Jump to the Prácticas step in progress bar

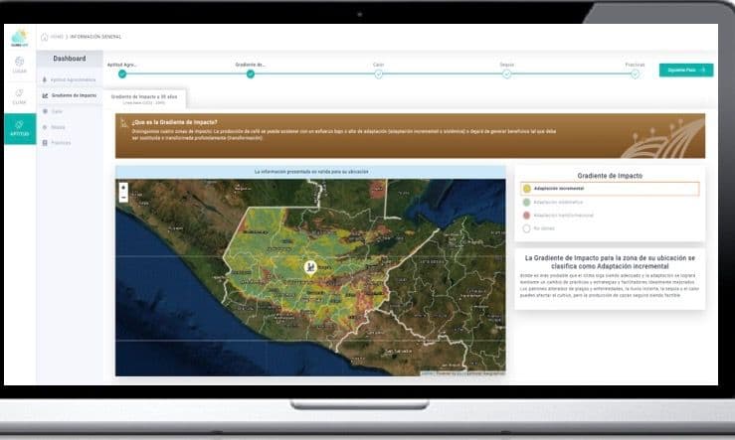(x=635, y=73)
